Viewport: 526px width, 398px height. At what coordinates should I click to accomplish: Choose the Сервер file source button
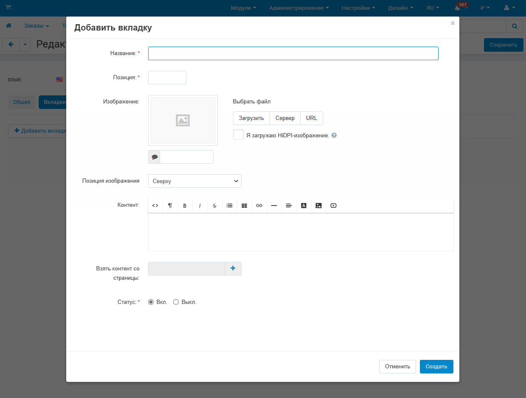click(285, 118)
